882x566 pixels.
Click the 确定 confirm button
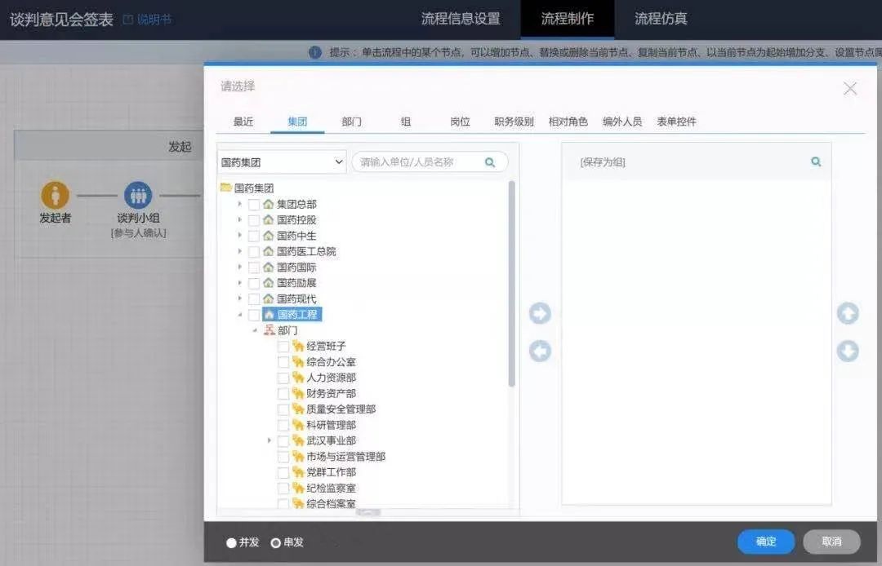point(765,542)
